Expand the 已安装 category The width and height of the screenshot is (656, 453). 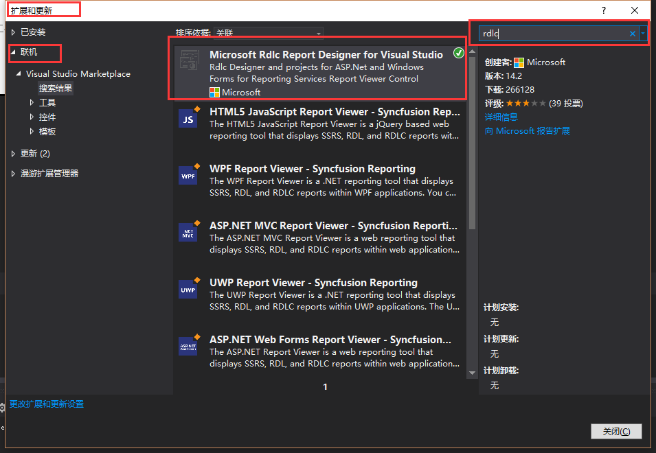(13, 32)
